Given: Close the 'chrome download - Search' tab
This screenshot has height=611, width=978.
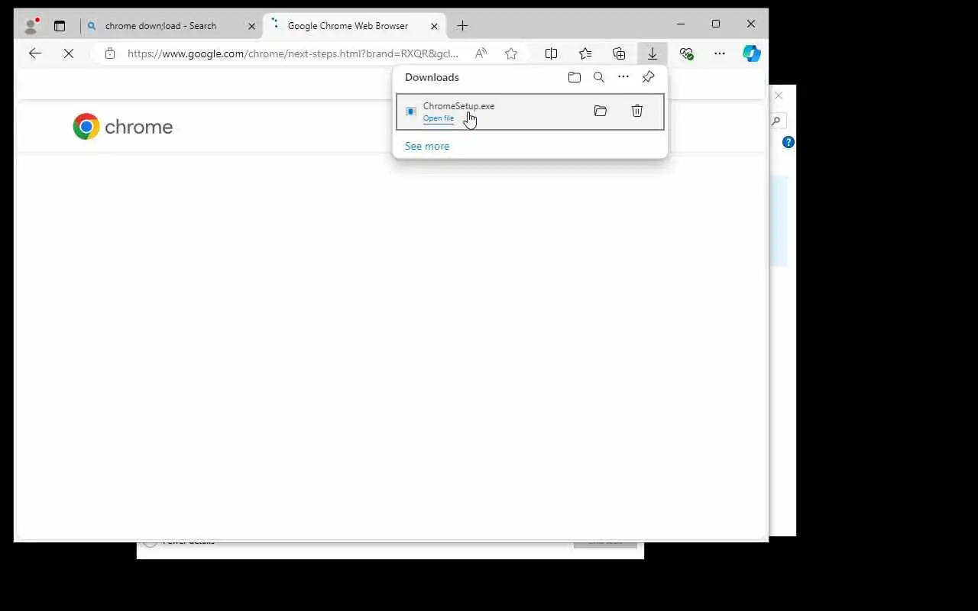Looking at the screenshot, I should (251, 26).
